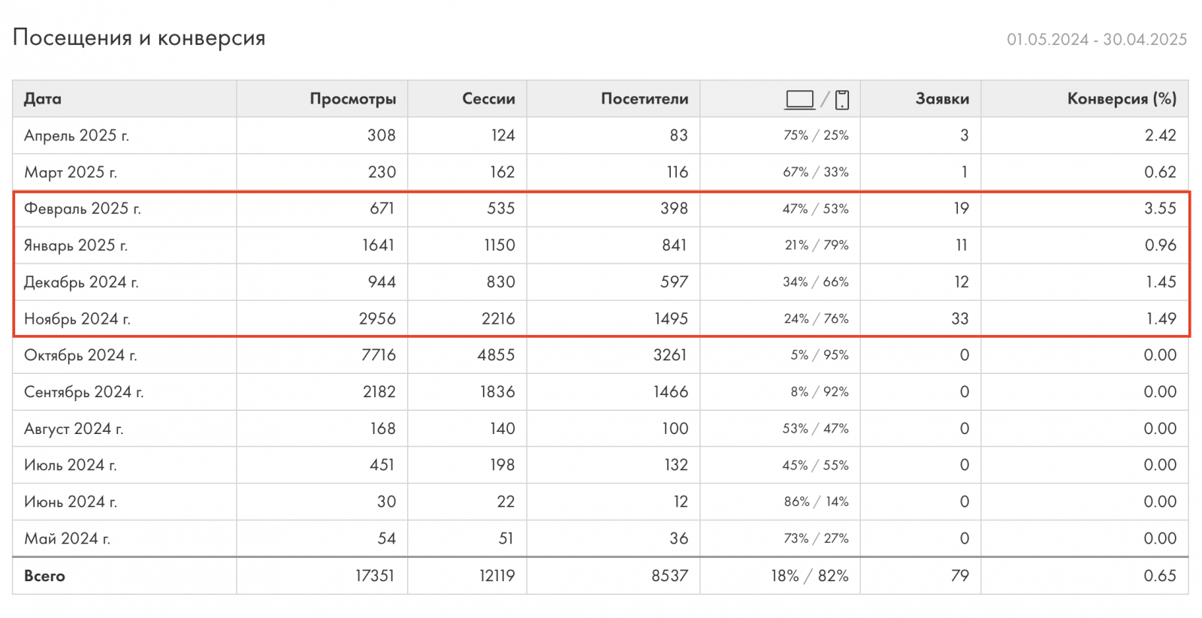Select the Май 2024 г. row label

point(67,539)
